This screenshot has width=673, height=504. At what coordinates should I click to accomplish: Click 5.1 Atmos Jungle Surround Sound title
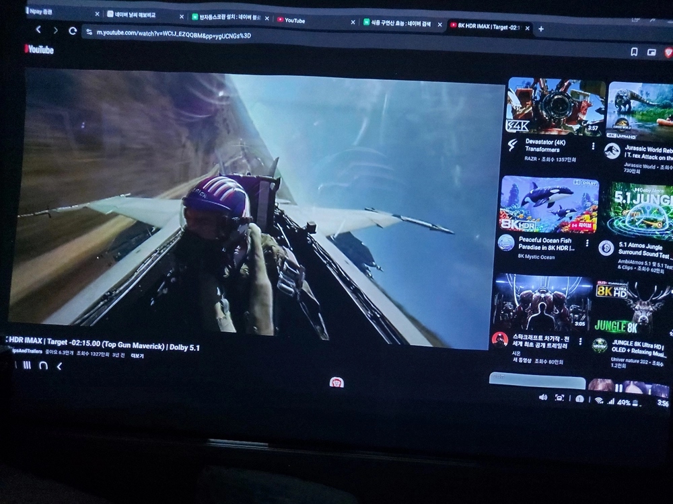click(x=645, y=250)
